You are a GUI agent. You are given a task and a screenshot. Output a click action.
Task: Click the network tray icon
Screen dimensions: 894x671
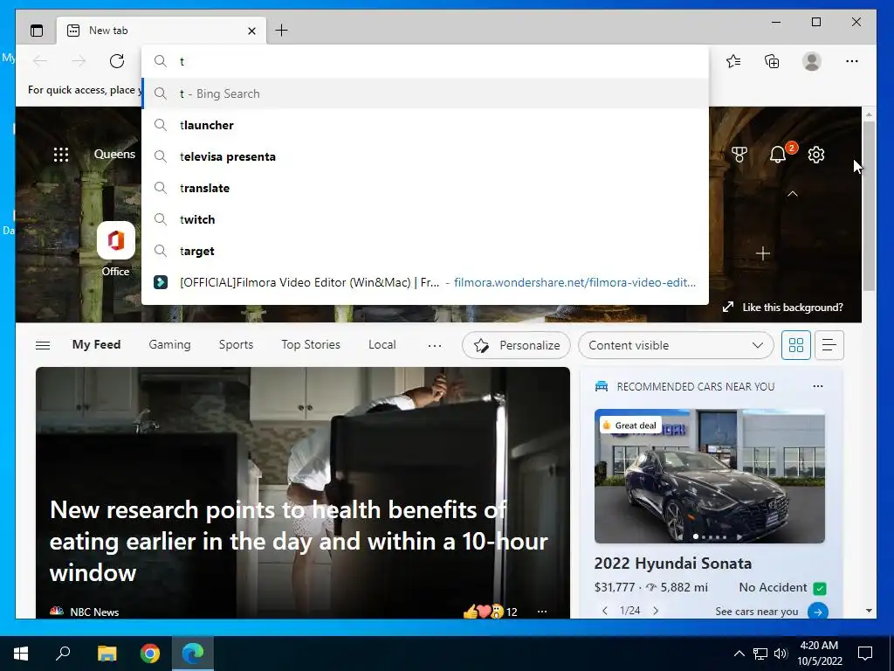760,654
